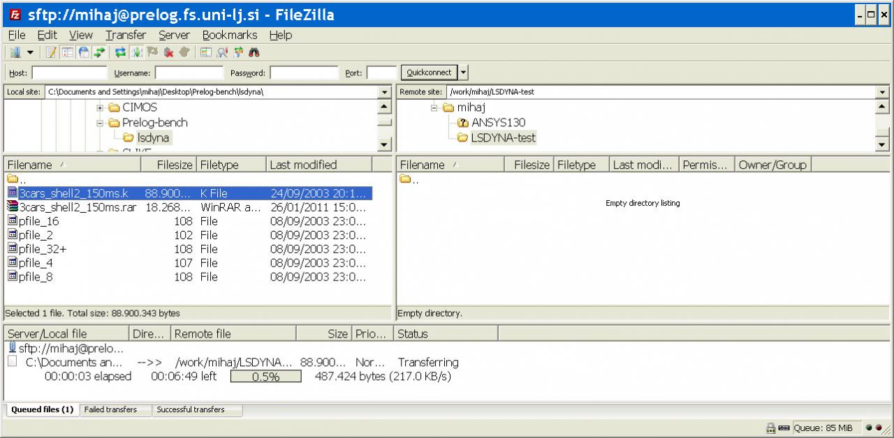This screenshot has height=438, width=894.
Task: Open the Quickconnect history dropdown arrow
Action: (x=463, y=73)
